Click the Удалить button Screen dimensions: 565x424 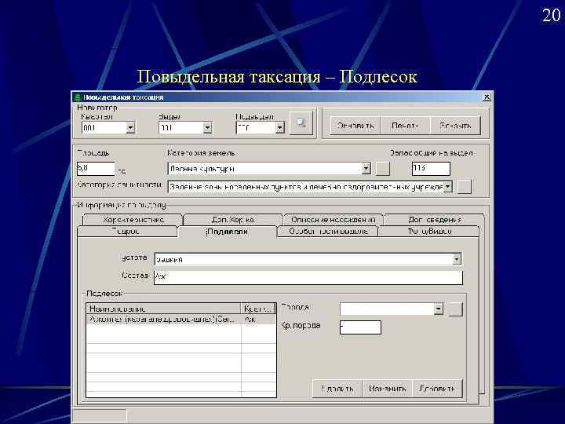pyautogui.click(x=337, y=389)
